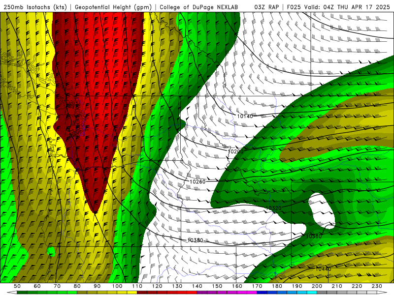Select the 10440 height contour label

pyautogui.click(x=324, y=269)
